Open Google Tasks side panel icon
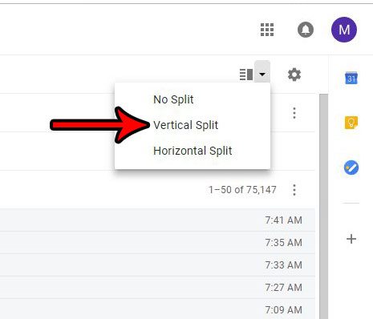Viewport: 373px width, 319px height. click(x=351, y=168)
